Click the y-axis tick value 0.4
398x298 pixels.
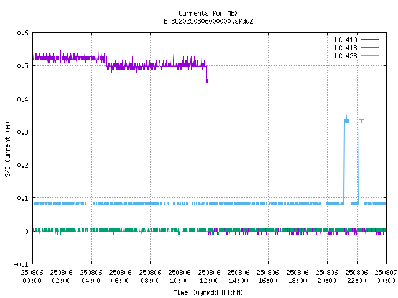22,99
